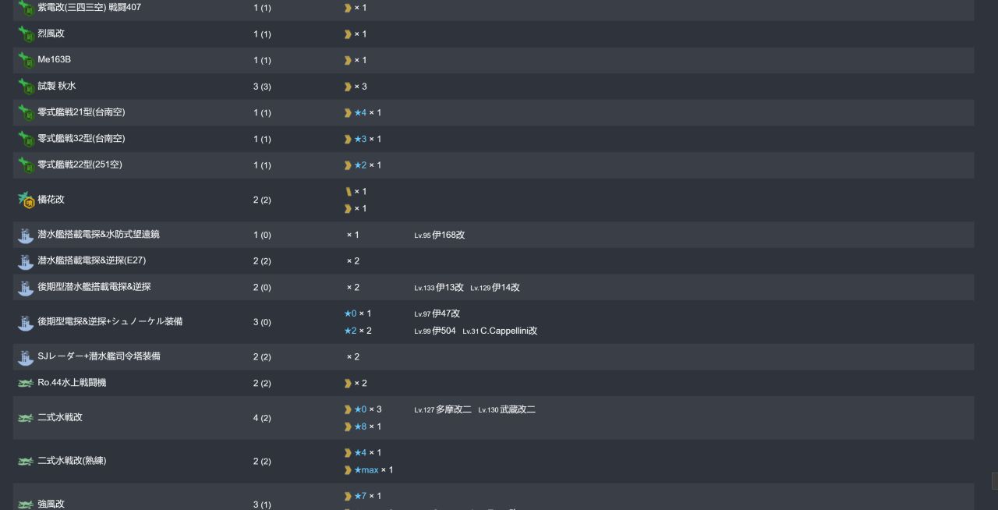
Task: Click the SJレーダー+潜水艦司令塔装備 equipment icon
Action: [26, 357]
